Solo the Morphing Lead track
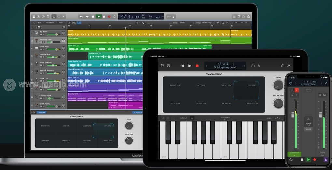The width and height of the screenshot is (332, 170). pos(44,42)
